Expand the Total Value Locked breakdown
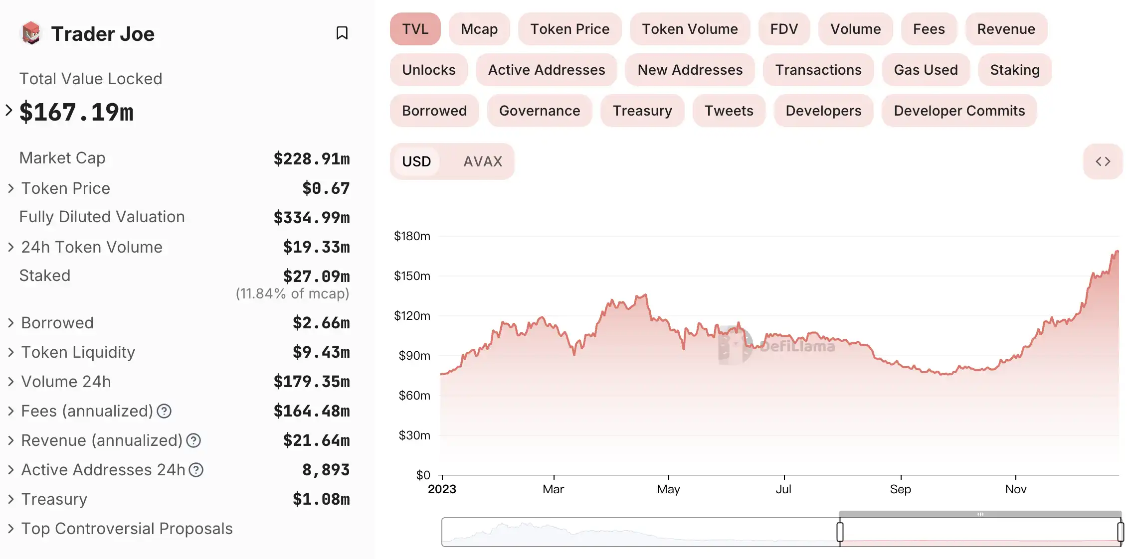The width and height of the screenshot is (1135, 559). point(8,110)
